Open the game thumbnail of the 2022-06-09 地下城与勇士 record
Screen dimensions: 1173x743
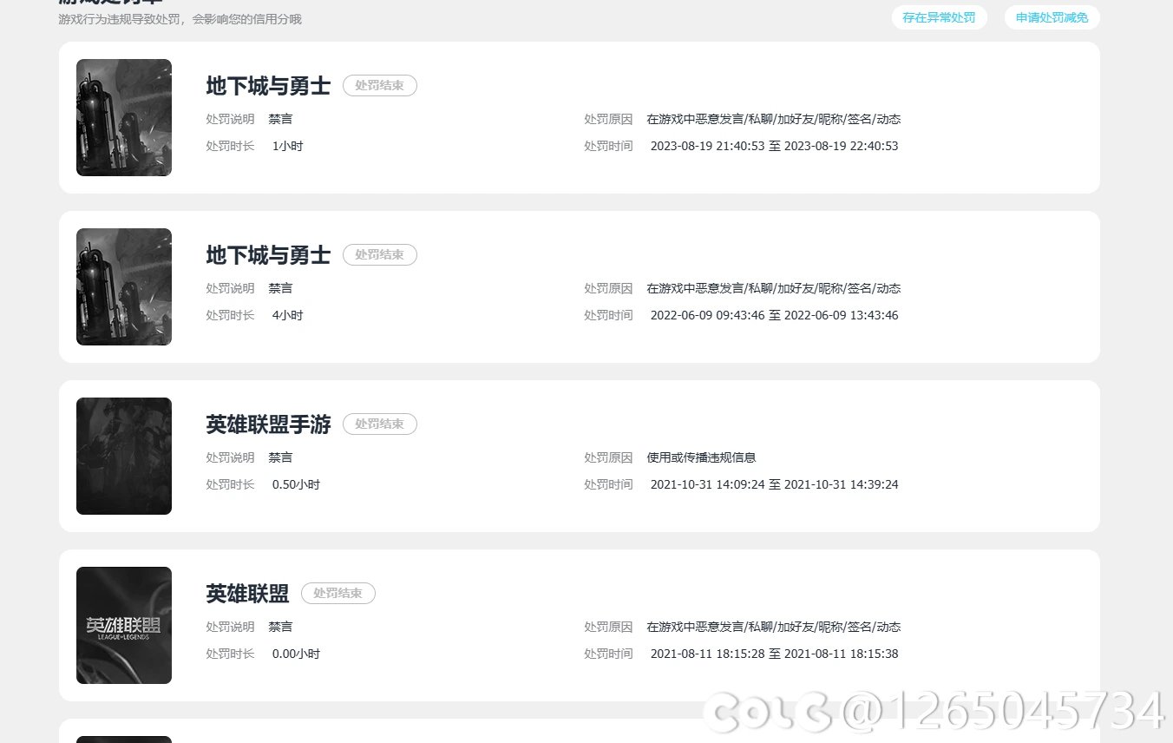click(124, 286)
